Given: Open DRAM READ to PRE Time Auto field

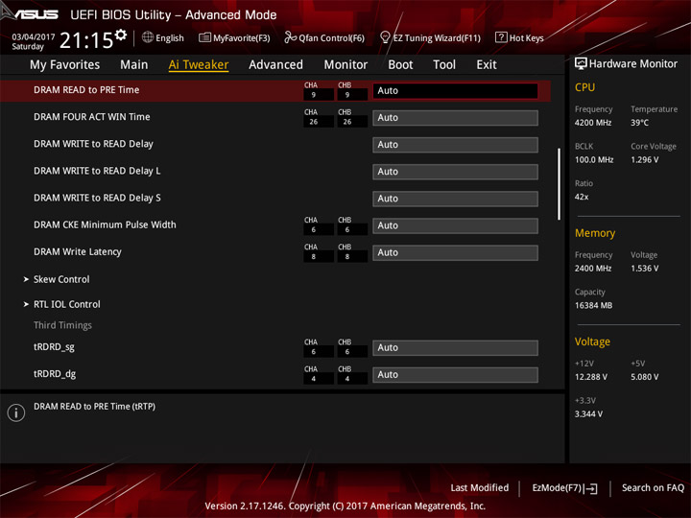Looking at the screenshot, I should pyautogui.click(x=455, y=91).
